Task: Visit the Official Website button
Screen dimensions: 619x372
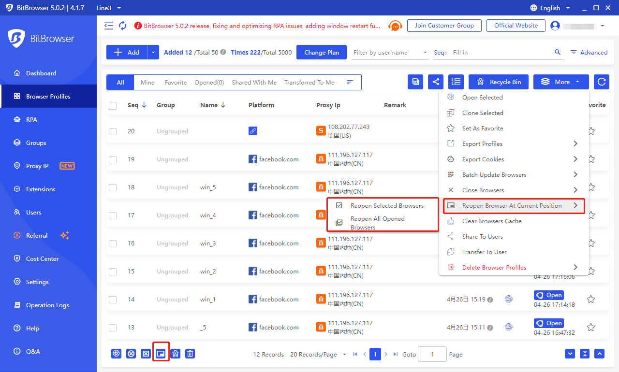Action: [516, 26]
